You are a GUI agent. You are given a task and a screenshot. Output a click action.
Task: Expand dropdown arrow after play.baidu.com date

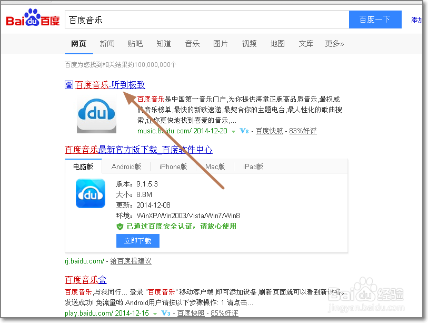pos(155,314)
